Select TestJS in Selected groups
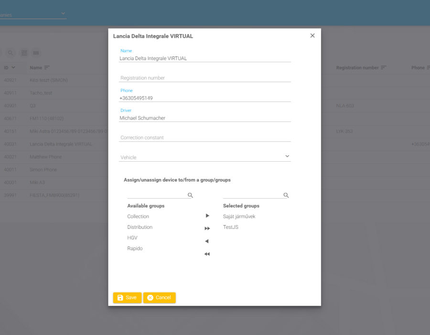Image resolution: width=430 pixels, height=335 pixels. 231,227
